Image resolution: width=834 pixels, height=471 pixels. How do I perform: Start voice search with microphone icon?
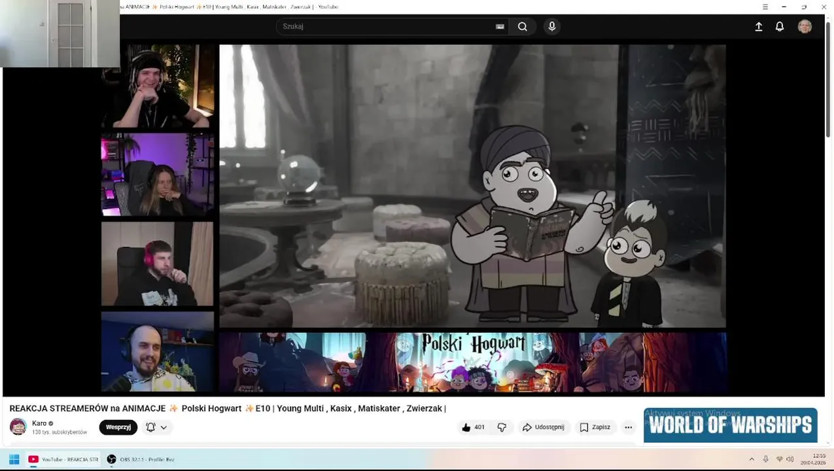point(551,27)
